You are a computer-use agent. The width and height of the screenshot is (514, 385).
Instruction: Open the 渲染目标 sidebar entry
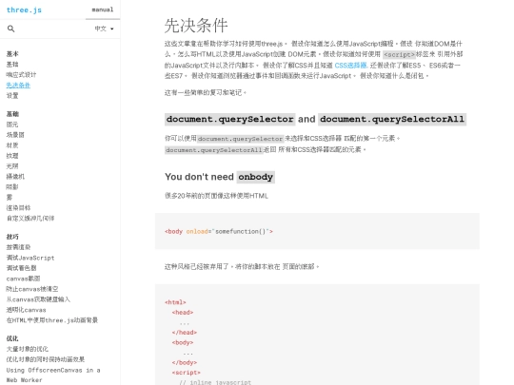pyautogui.click(x=18, y=208)
